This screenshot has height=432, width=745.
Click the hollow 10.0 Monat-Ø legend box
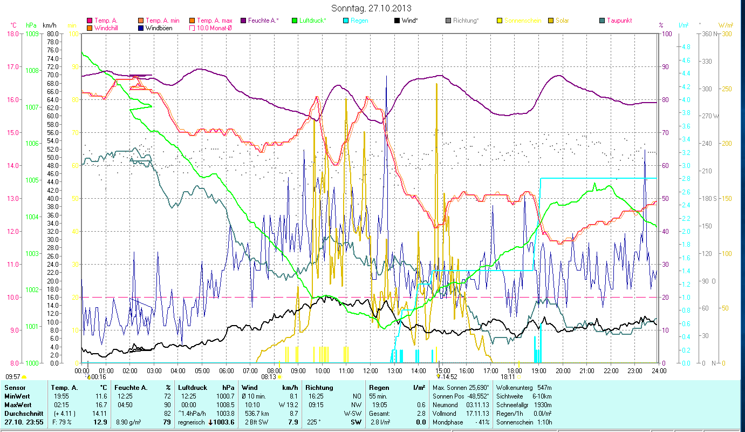(x=192, y=28)
